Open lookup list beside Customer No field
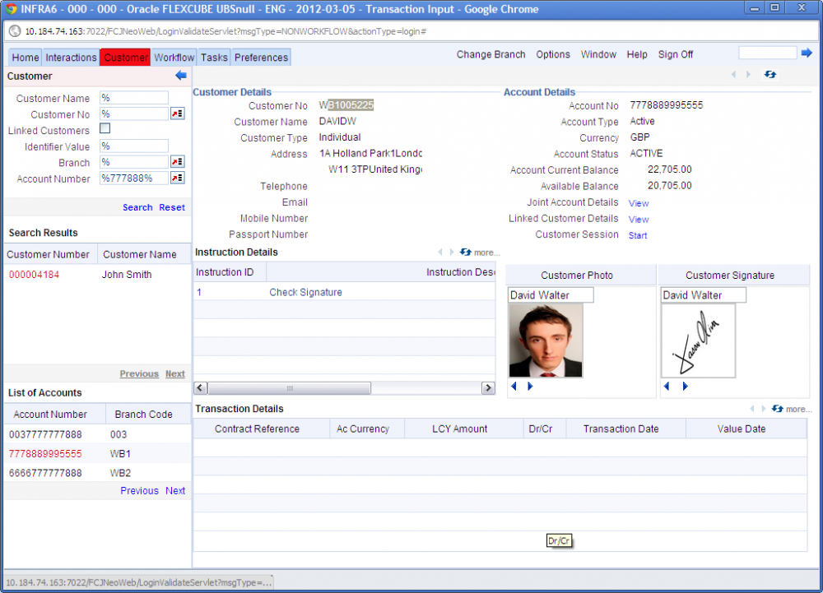The width and height of the screenshot is (823, 593). (178, 114)
